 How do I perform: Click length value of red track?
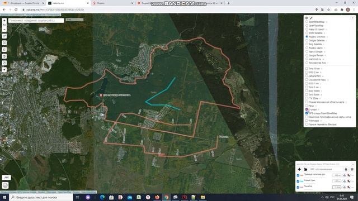pos(337,187)
